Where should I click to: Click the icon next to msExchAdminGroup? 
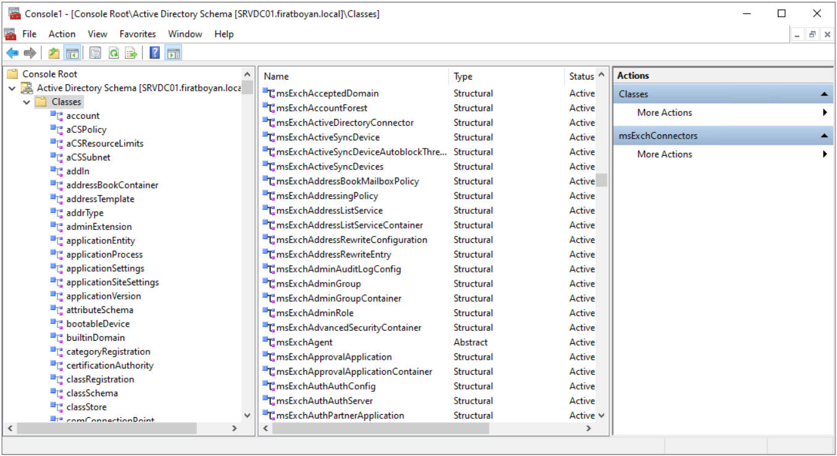point(269,283)
